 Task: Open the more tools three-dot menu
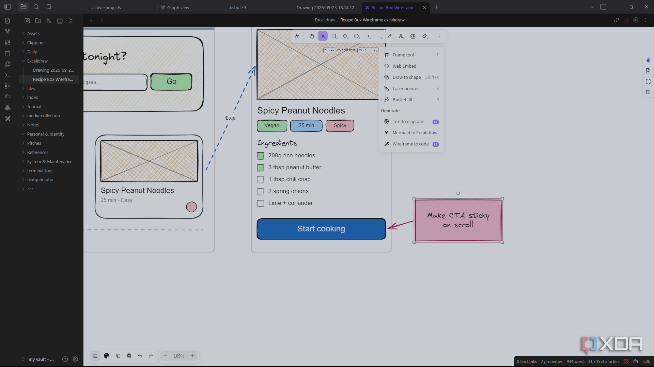439,36
